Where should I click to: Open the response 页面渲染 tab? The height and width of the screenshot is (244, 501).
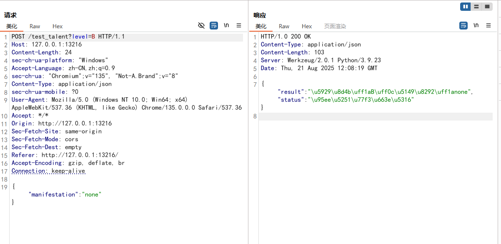pos(335,26)
